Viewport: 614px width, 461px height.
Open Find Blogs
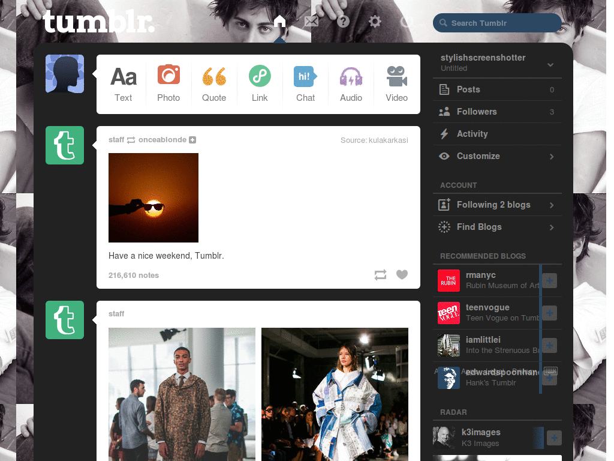(497, 227)
